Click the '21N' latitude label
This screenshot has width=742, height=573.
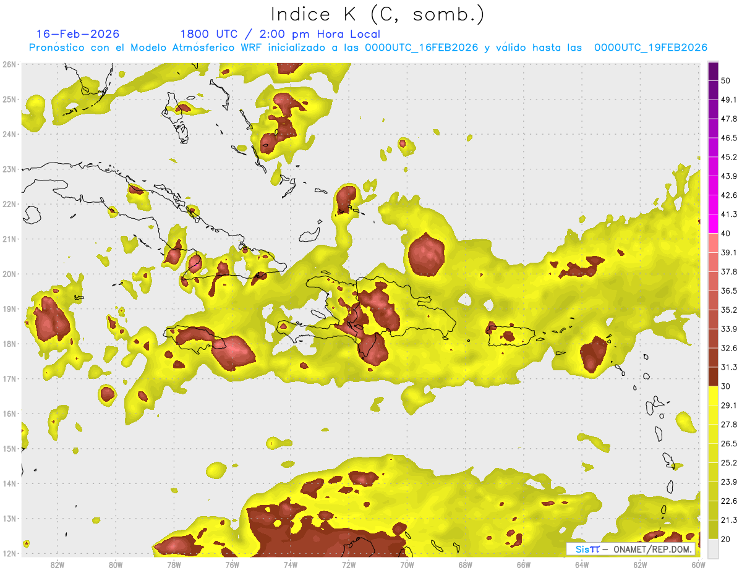[9, 239]
